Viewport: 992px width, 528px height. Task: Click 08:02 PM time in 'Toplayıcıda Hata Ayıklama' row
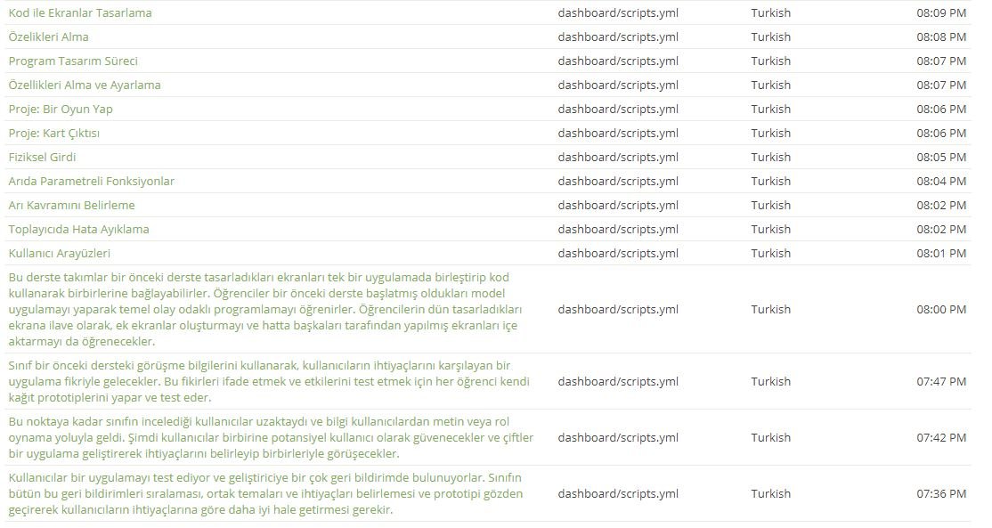(x=941, y=229)
